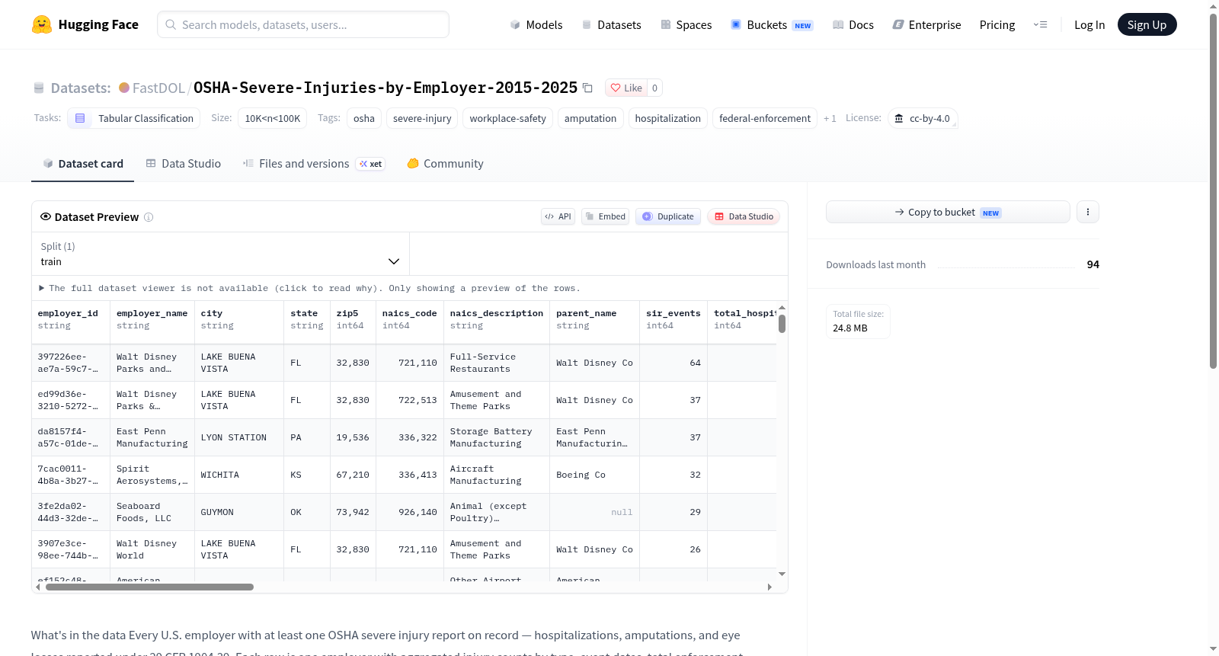Open the Datasets page
Image resolution: width=1219 pixels, height=656 pixels.
point(611,24)
